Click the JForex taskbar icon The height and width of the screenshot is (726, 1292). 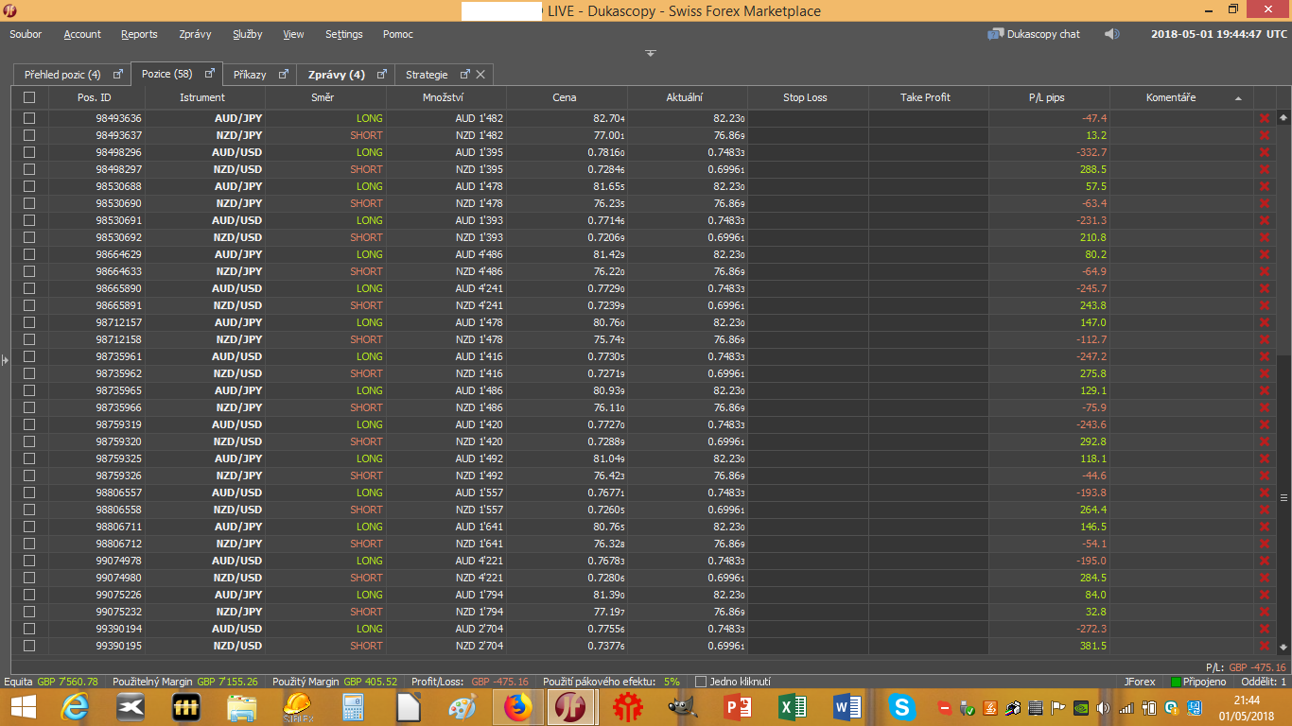point(569,707)
